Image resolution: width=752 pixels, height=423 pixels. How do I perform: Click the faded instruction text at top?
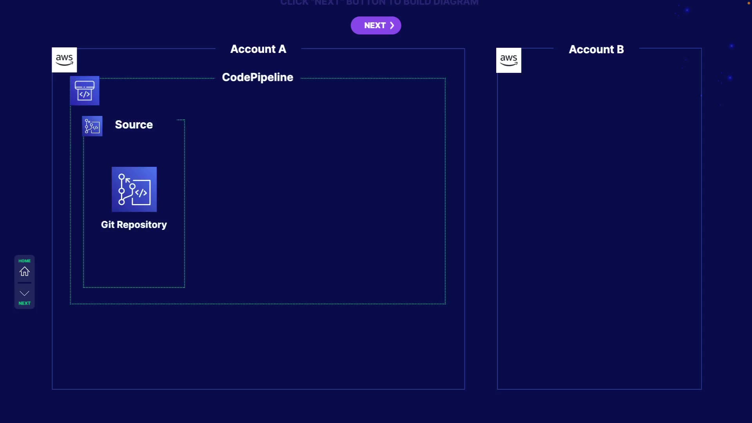379,3
